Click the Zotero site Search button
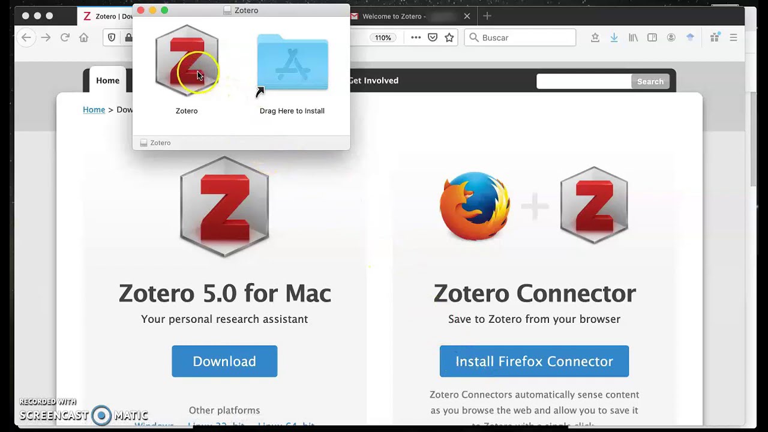The image size is (768, 432). coord(650,82)
